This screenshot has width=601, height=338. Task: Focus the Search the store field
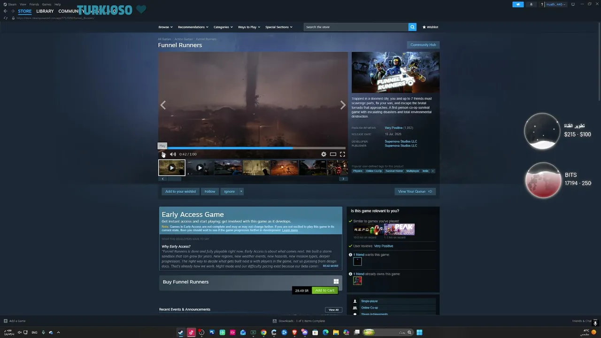[x=356, y=27]
